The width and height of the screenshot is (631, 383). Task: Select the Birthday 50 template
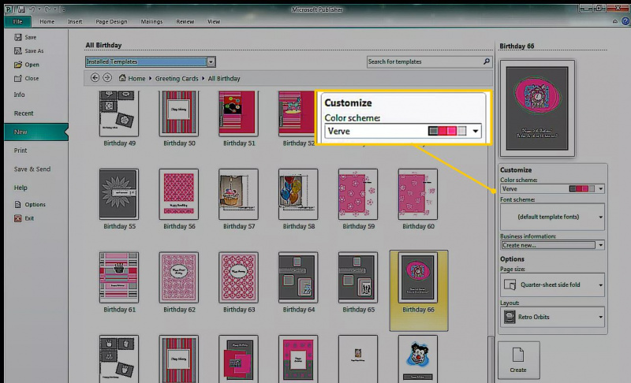(x=179, y=113)
